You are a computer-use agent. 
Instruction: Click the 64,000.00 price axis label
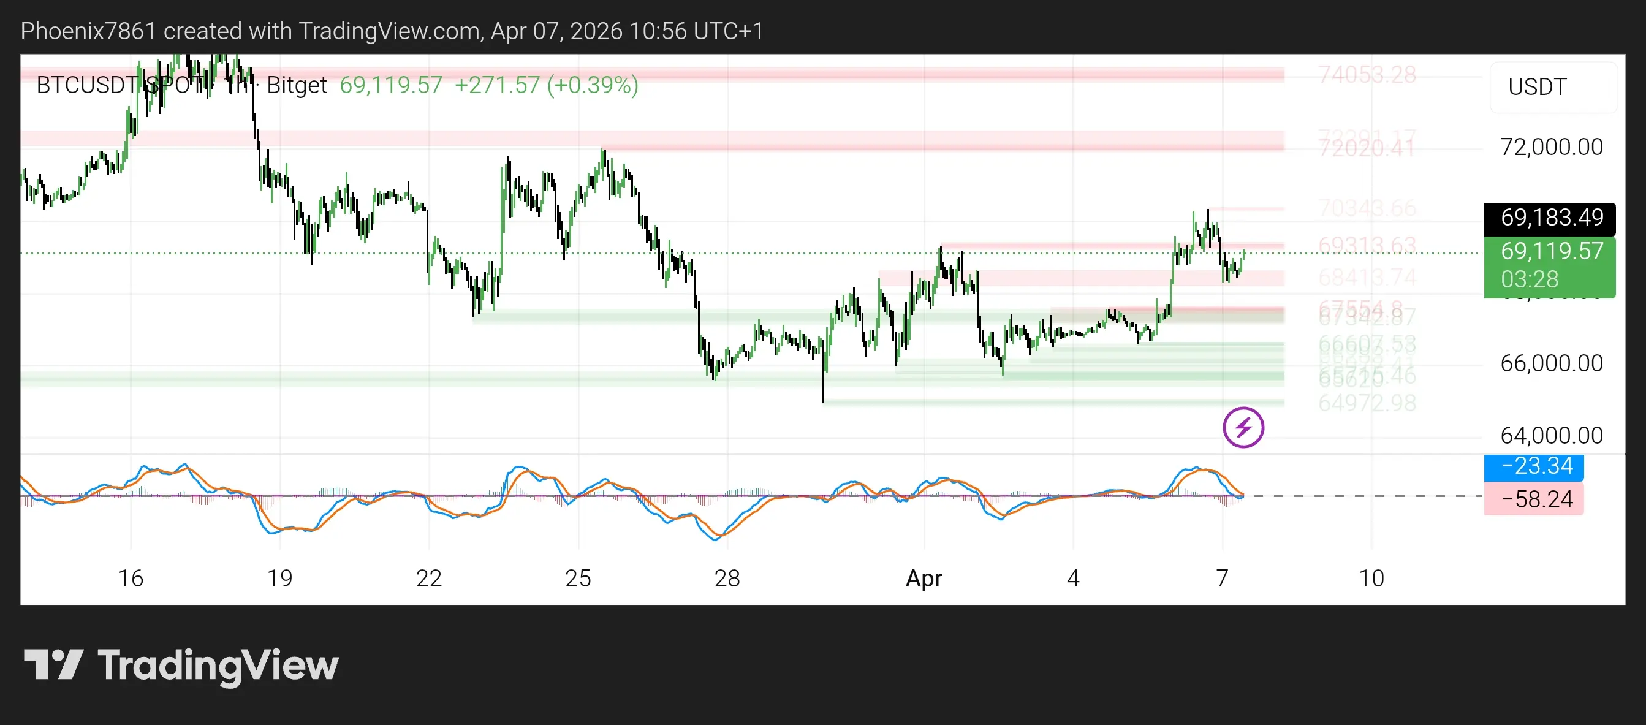coord(1551,436)
